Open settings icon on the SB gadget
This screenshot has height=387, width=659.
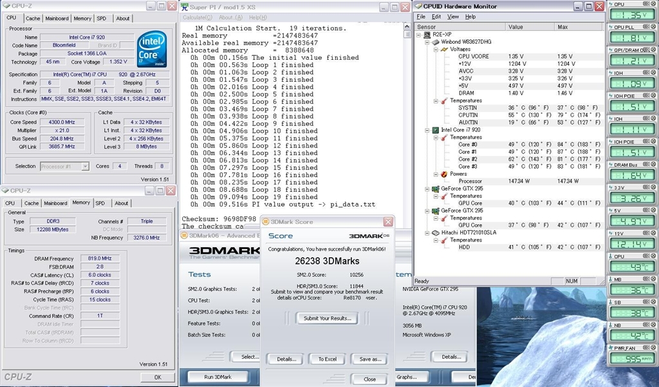click(647, 302)
